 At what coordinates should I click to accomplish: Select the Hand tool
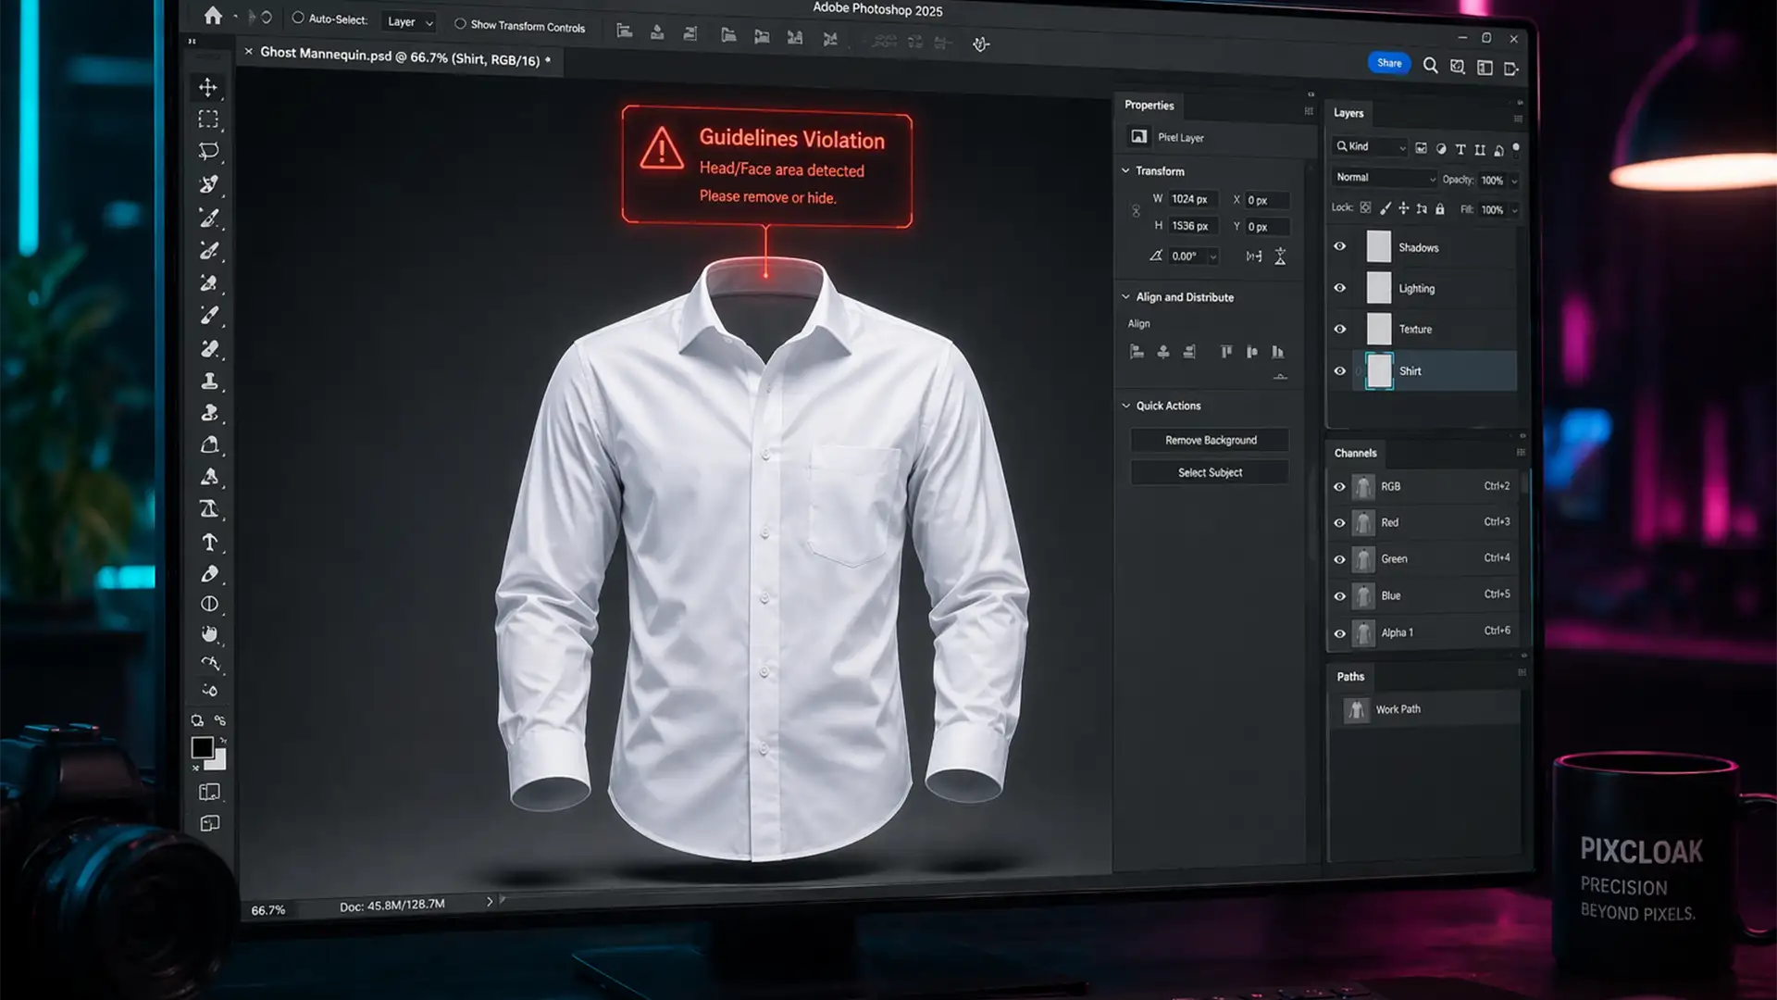[209, 635]
